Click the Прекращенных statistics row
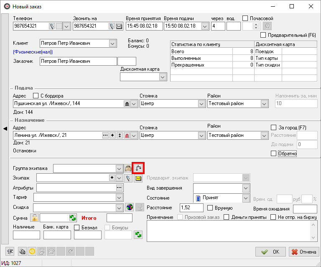This screenshot has height=267, width=321. (212, 65)
